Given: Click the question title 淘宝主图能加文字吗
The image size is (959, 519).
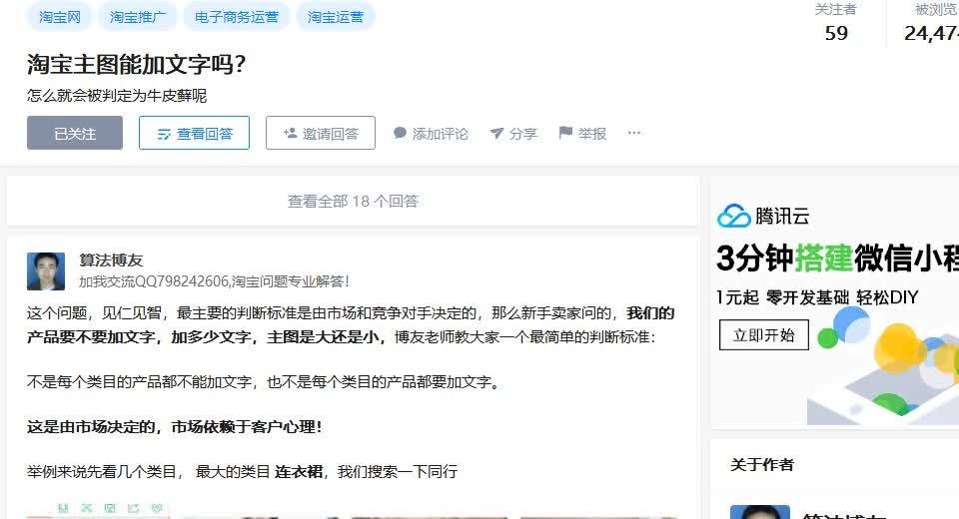Looking at the screenshot, I should [x=136, y=64].
